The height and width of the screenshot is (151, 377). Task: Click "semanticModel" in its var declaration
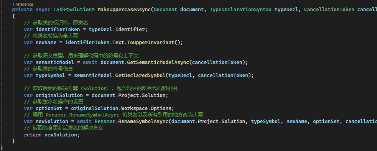(55, 62)
